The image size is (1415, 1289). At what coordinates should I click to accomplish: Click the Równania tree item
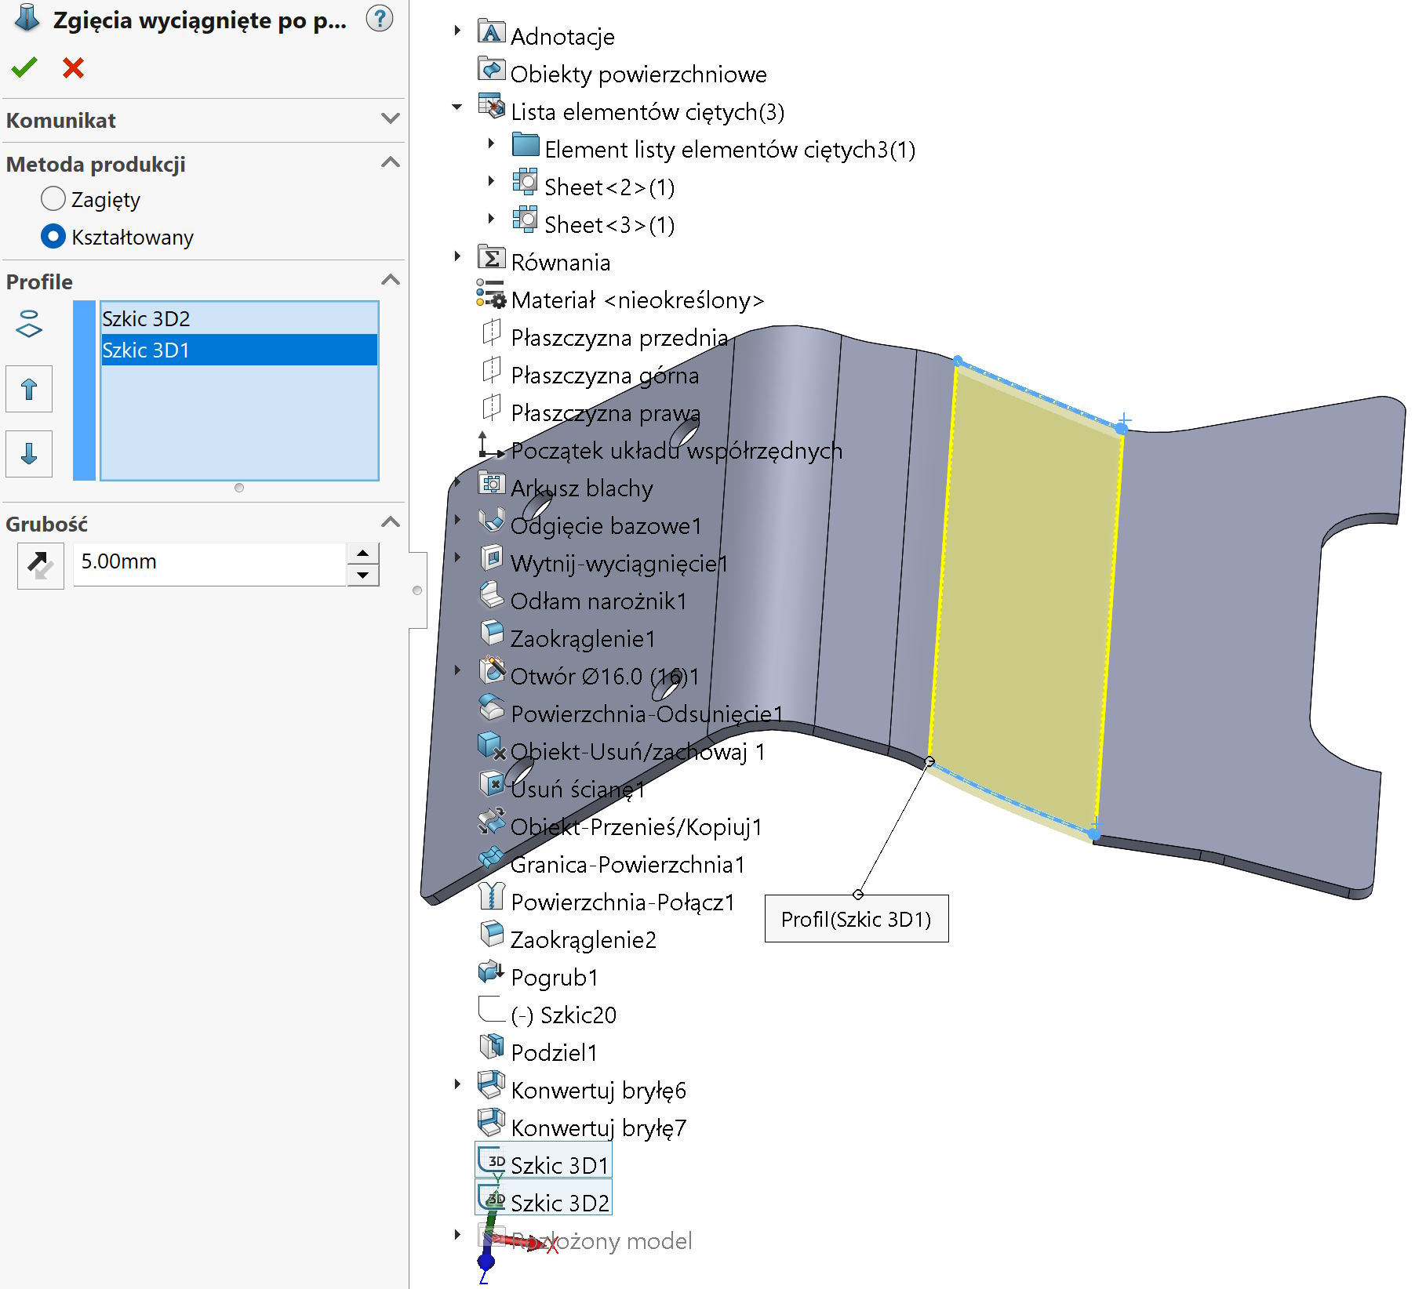click(560, 263)
